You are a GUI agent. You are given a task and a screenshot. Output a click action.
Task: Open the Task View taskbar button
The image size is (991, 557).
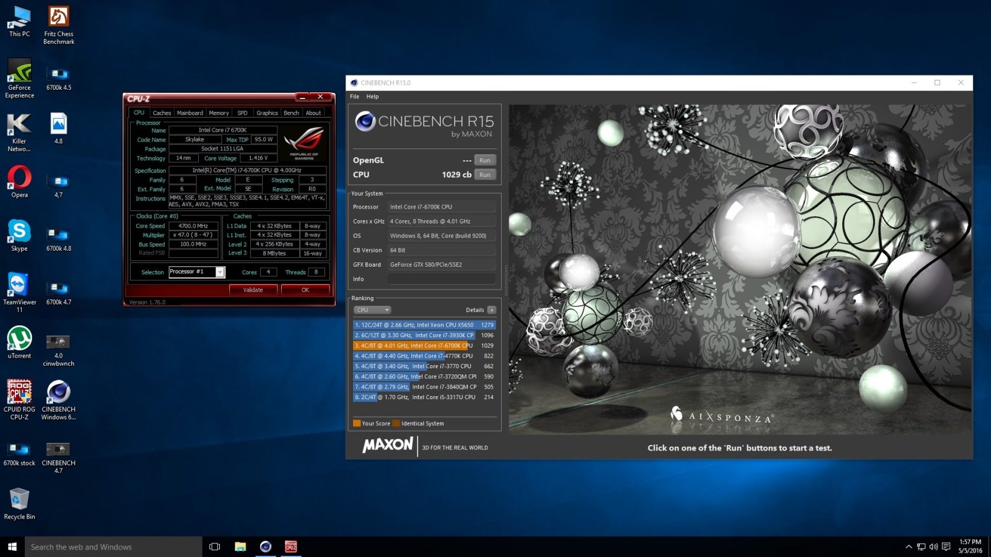[x=215, y=546]
